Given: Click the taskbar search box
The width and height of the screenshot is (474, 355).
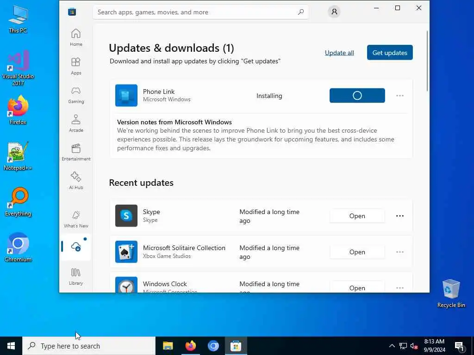Looking at the screenshot, I should click(x=89, y=346).
